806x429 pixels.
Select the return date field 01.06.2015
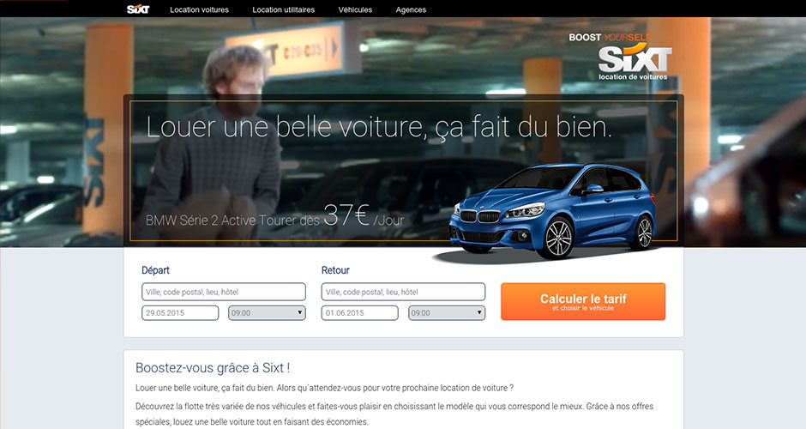tap(360, 313)
